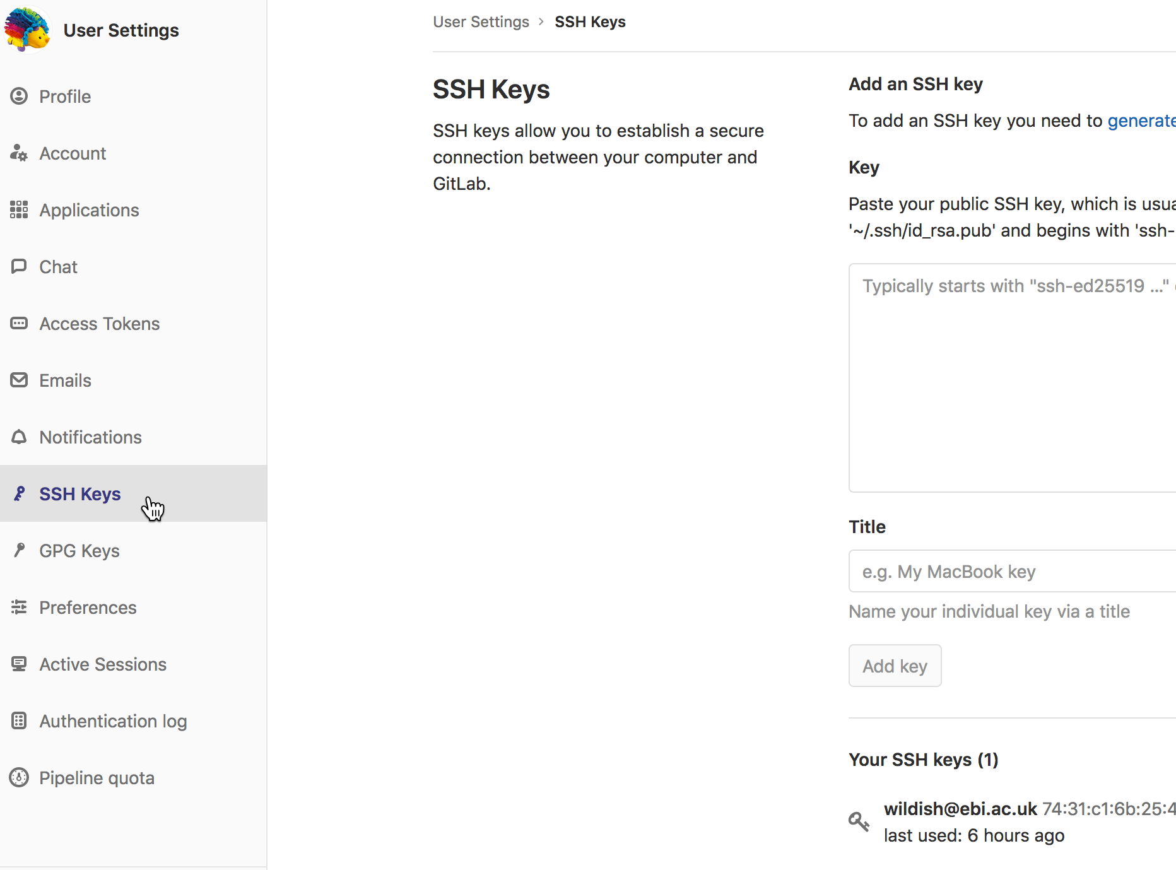Screen dimensions: 1176x870
Task: Click the Preferences sliders icon
Action: (18, 607)
